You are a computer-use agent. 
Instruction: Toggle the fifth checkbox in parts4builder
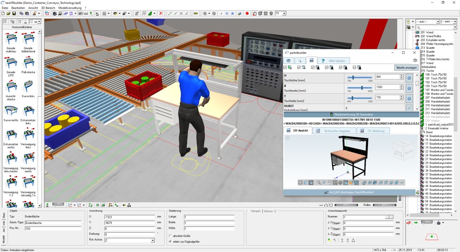[340, 68]
